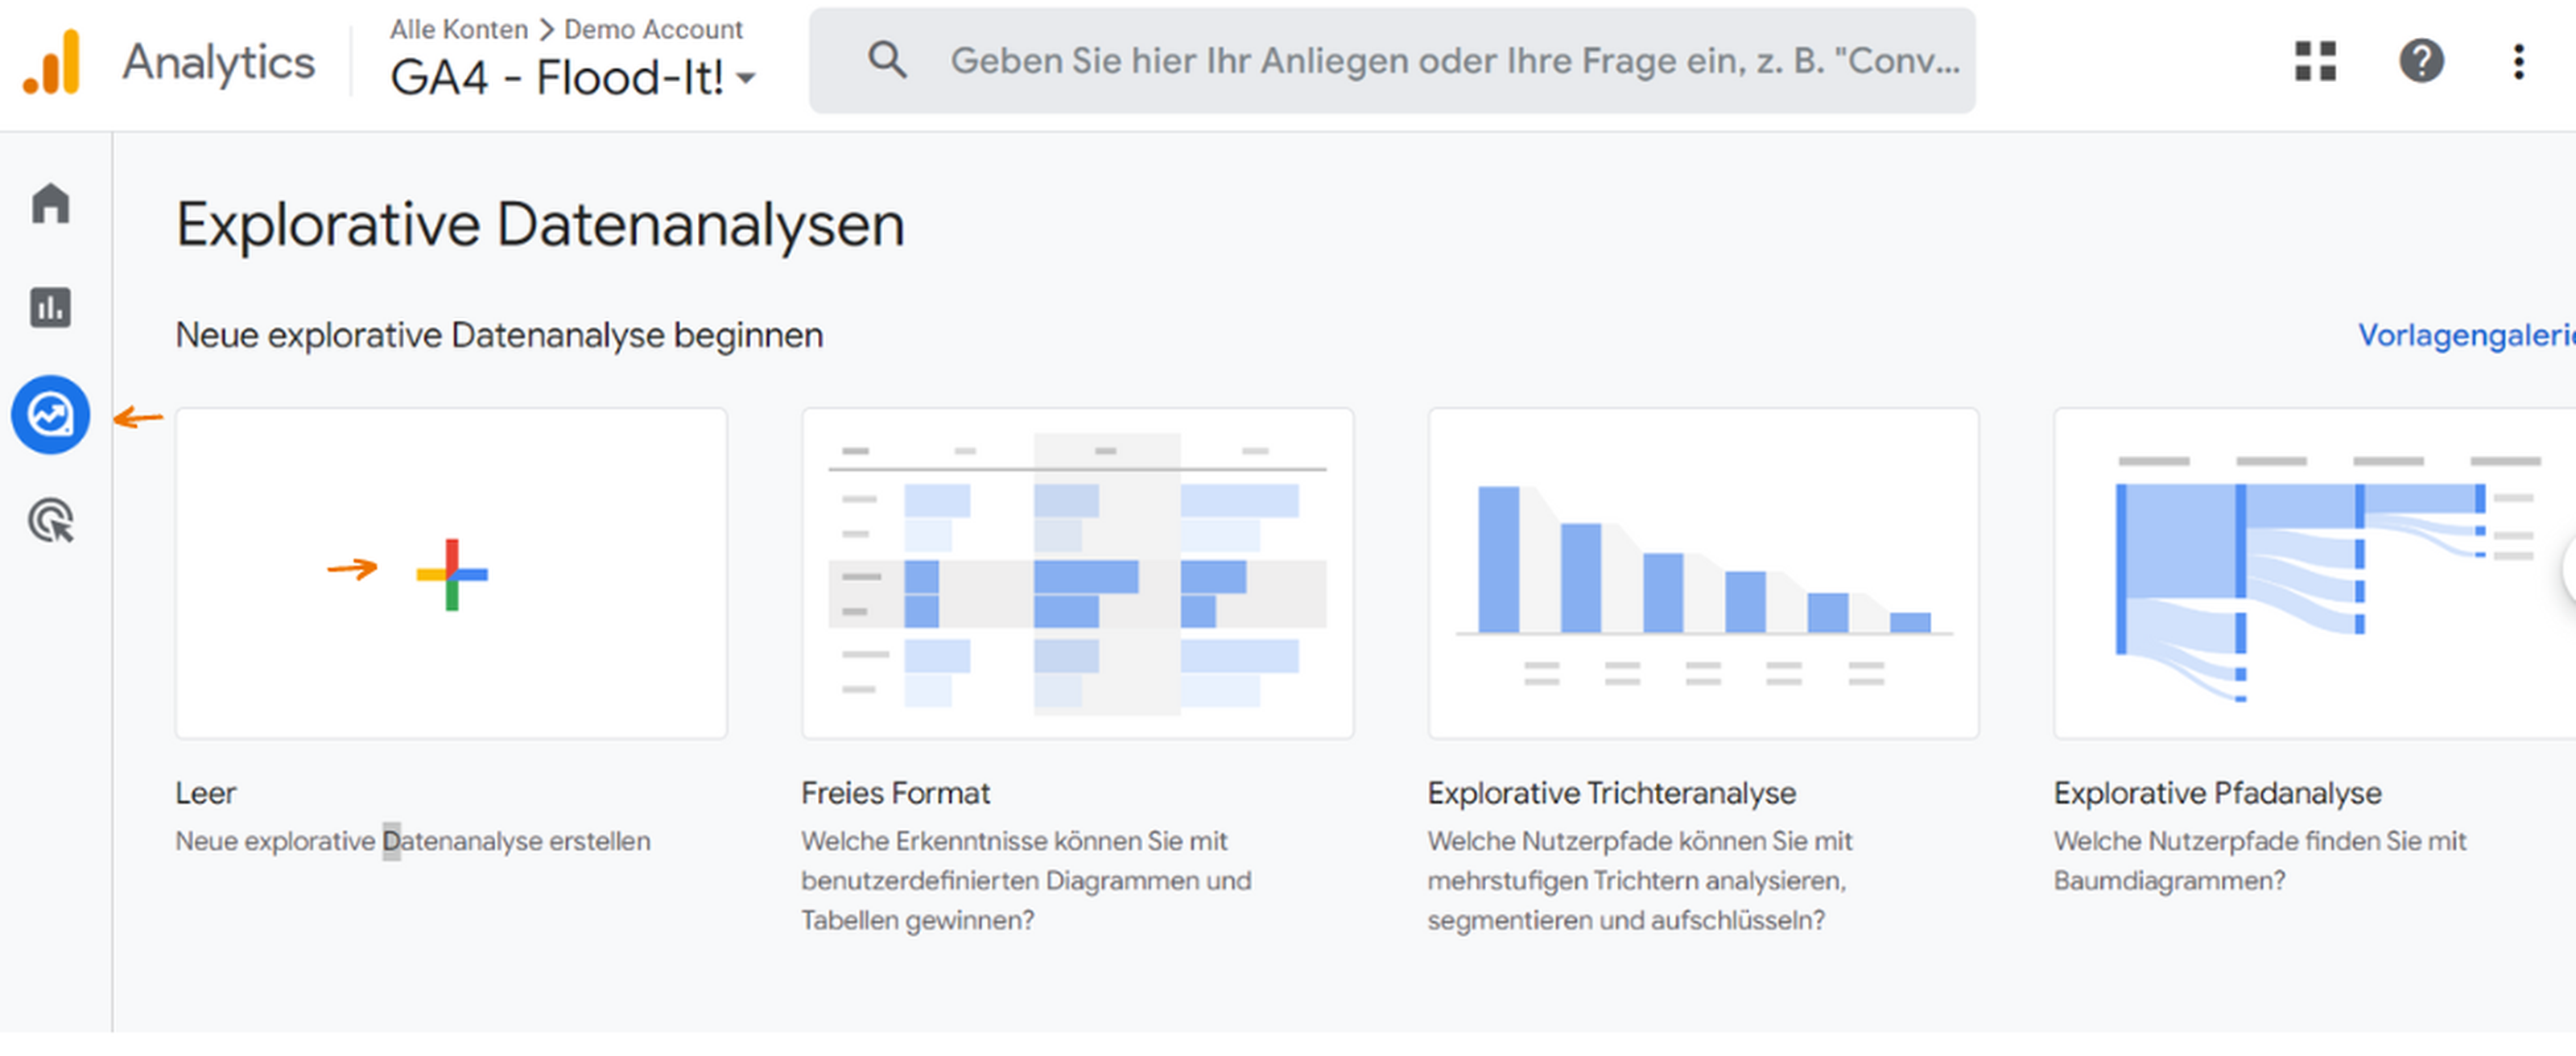This screenshot has height=1056, width=2576.
Task: Click the colorful plus icon to create blank exploration
Action: (452, 574)
